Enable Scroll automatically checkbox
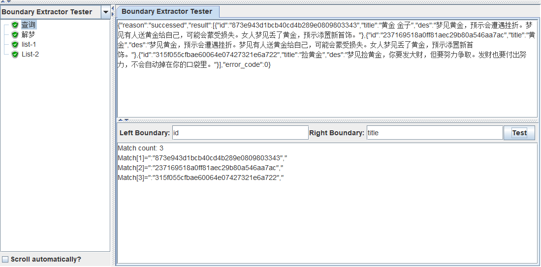Screen dimensions: 541x267 [5, 259]
